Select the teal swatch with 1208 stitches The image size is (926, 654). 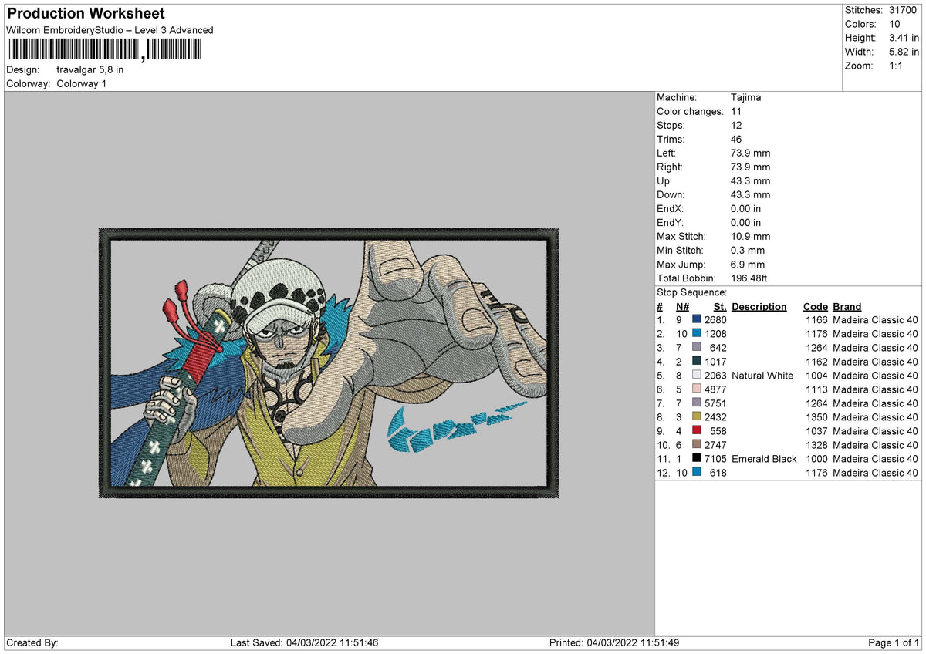[x=697, y=334]
